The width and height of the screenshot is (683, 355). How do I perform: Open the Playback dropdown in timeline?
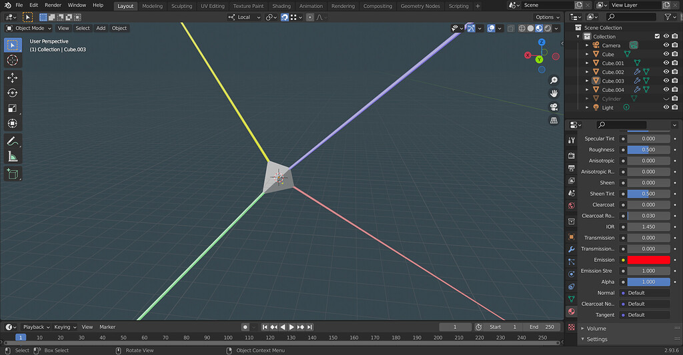click(x=37, y=327)
